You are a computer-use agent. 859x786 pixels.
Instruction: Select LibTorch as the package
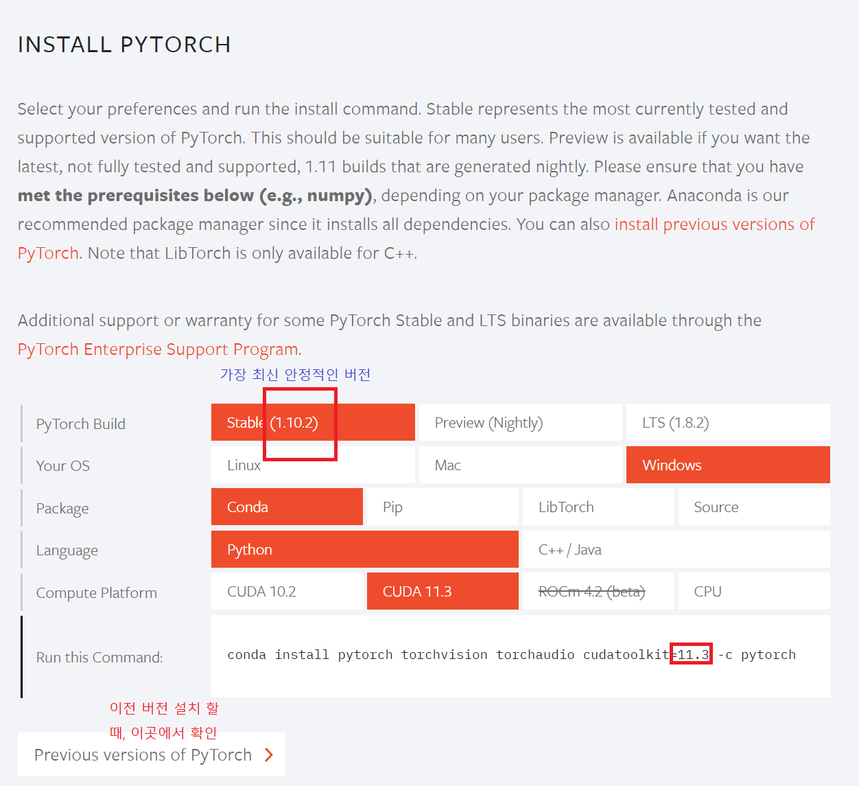[598, 507]
